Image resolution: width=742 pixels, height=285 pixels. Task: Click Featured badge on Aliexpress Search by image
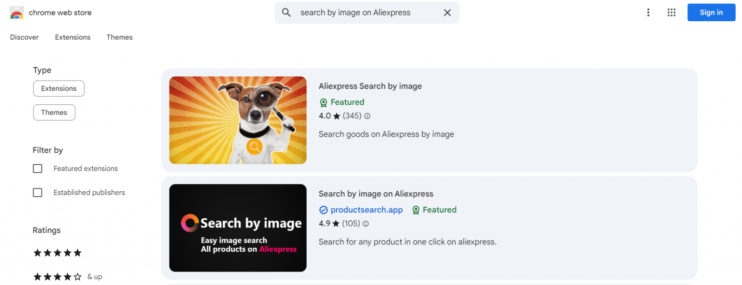click(342, 102)
